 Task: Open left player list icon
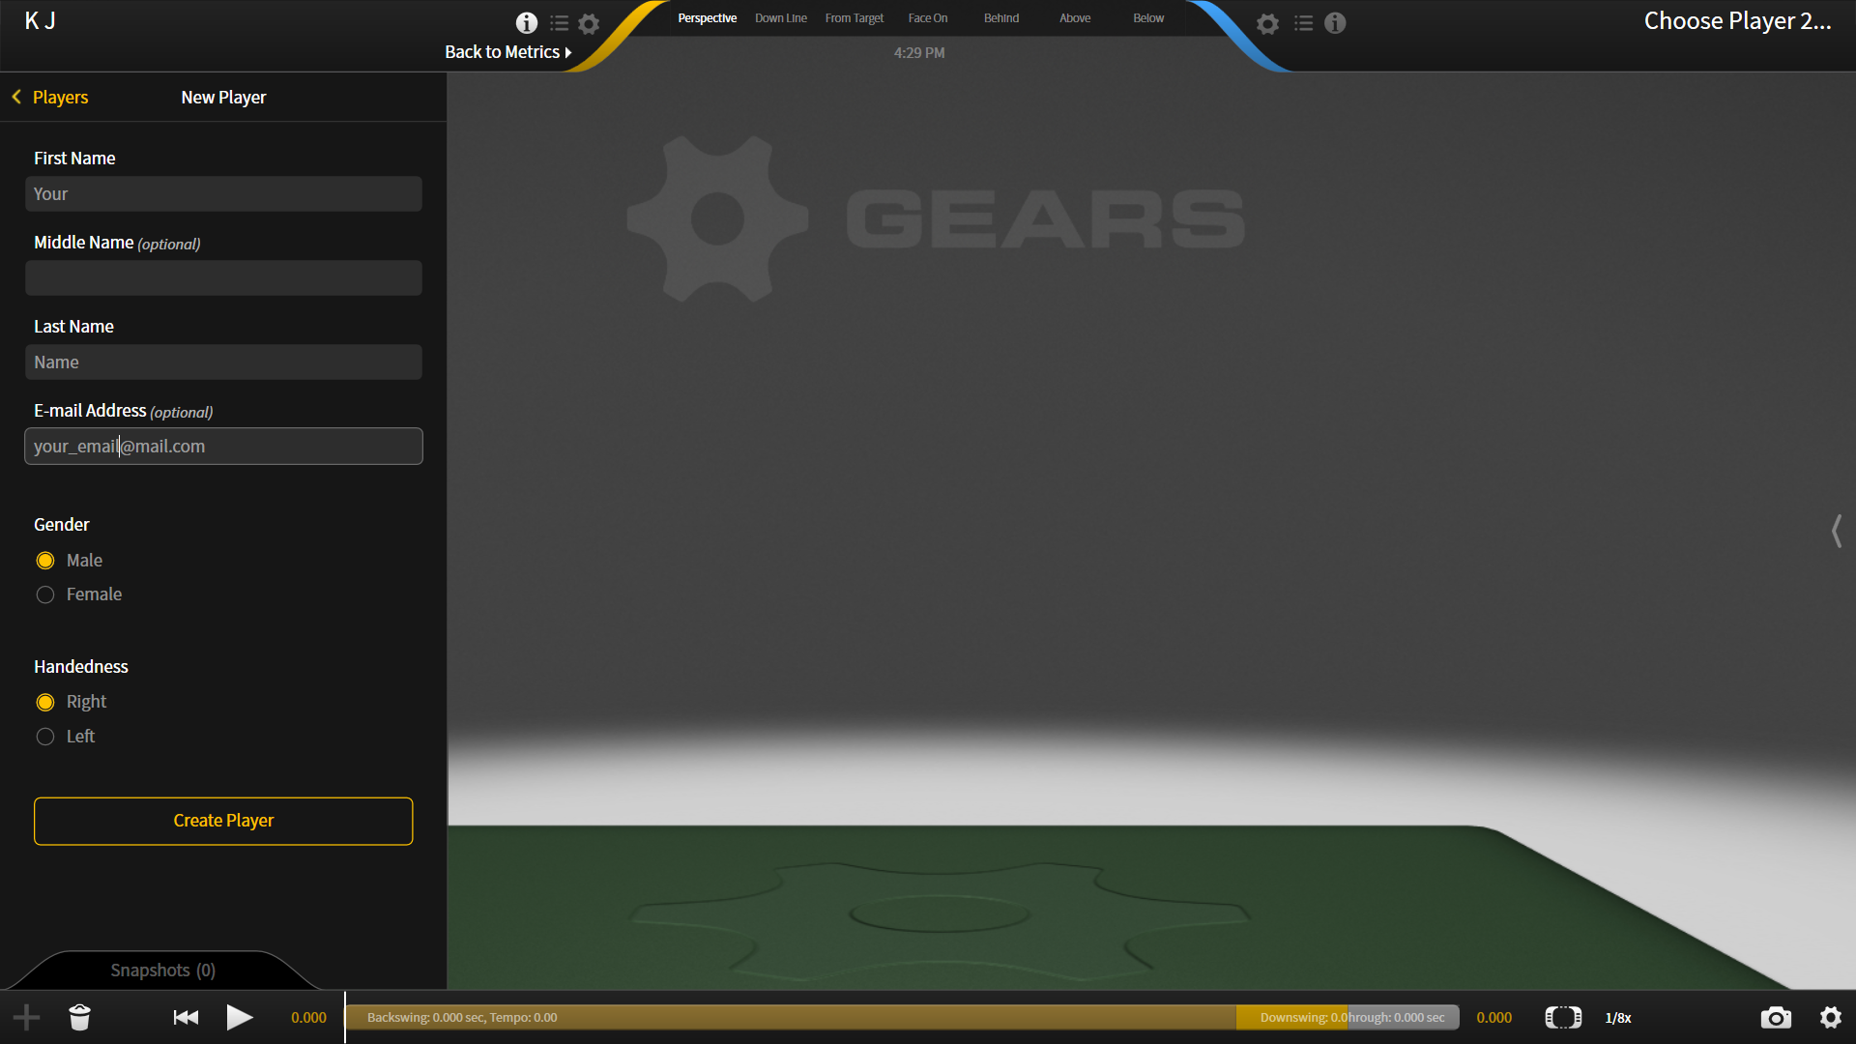click(559, 23)
